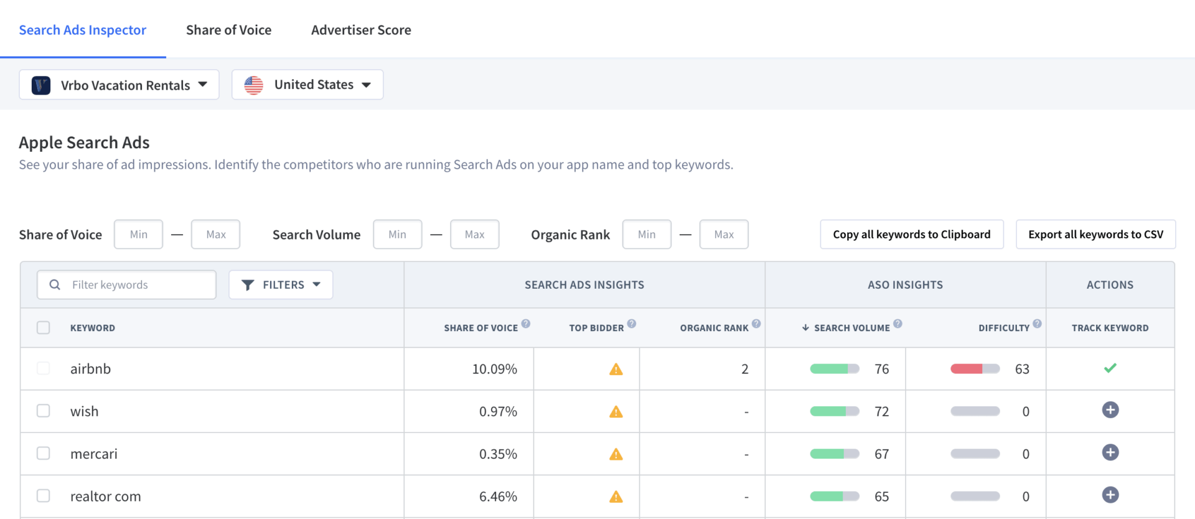Image resolution: width=1195 pixels, height=519 pixels.
Task: Click the top bidder warning icon for mercari
Action: (x=616, y=454)
